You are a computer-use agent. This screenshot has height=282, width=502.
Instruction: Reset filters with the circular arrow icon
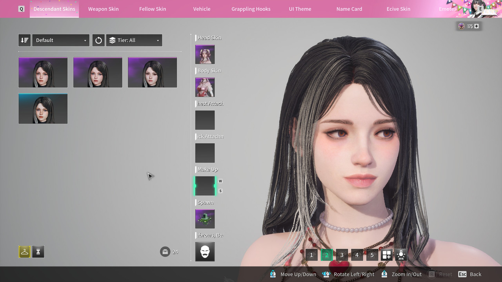(98, 40)
